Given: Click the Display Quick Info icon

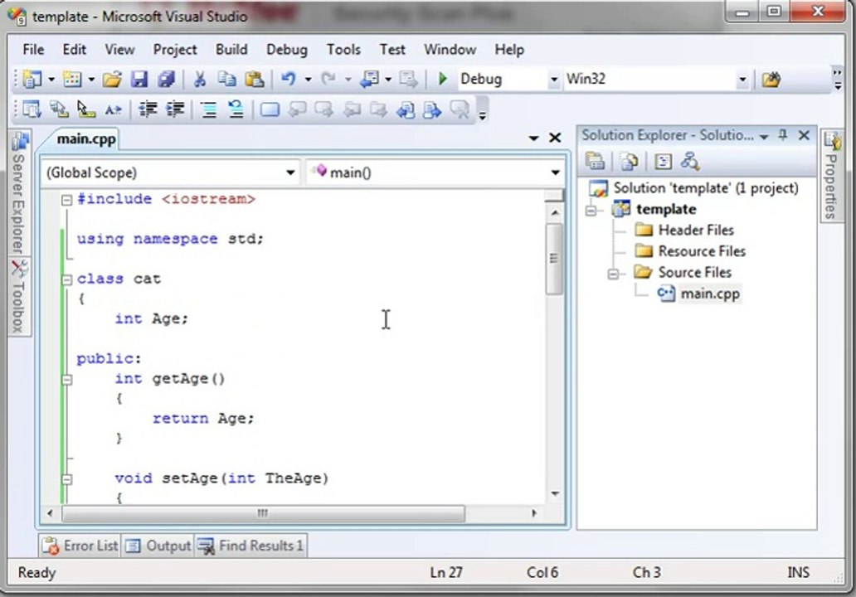Looking at the screenshot, I should point(85,109).
